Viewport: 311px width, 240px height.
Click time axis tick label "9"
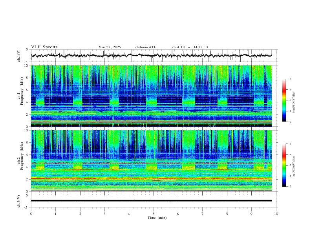point(251,214)
